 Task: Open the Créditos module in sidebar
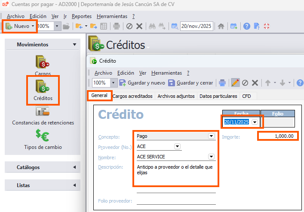tap(43, 87)
